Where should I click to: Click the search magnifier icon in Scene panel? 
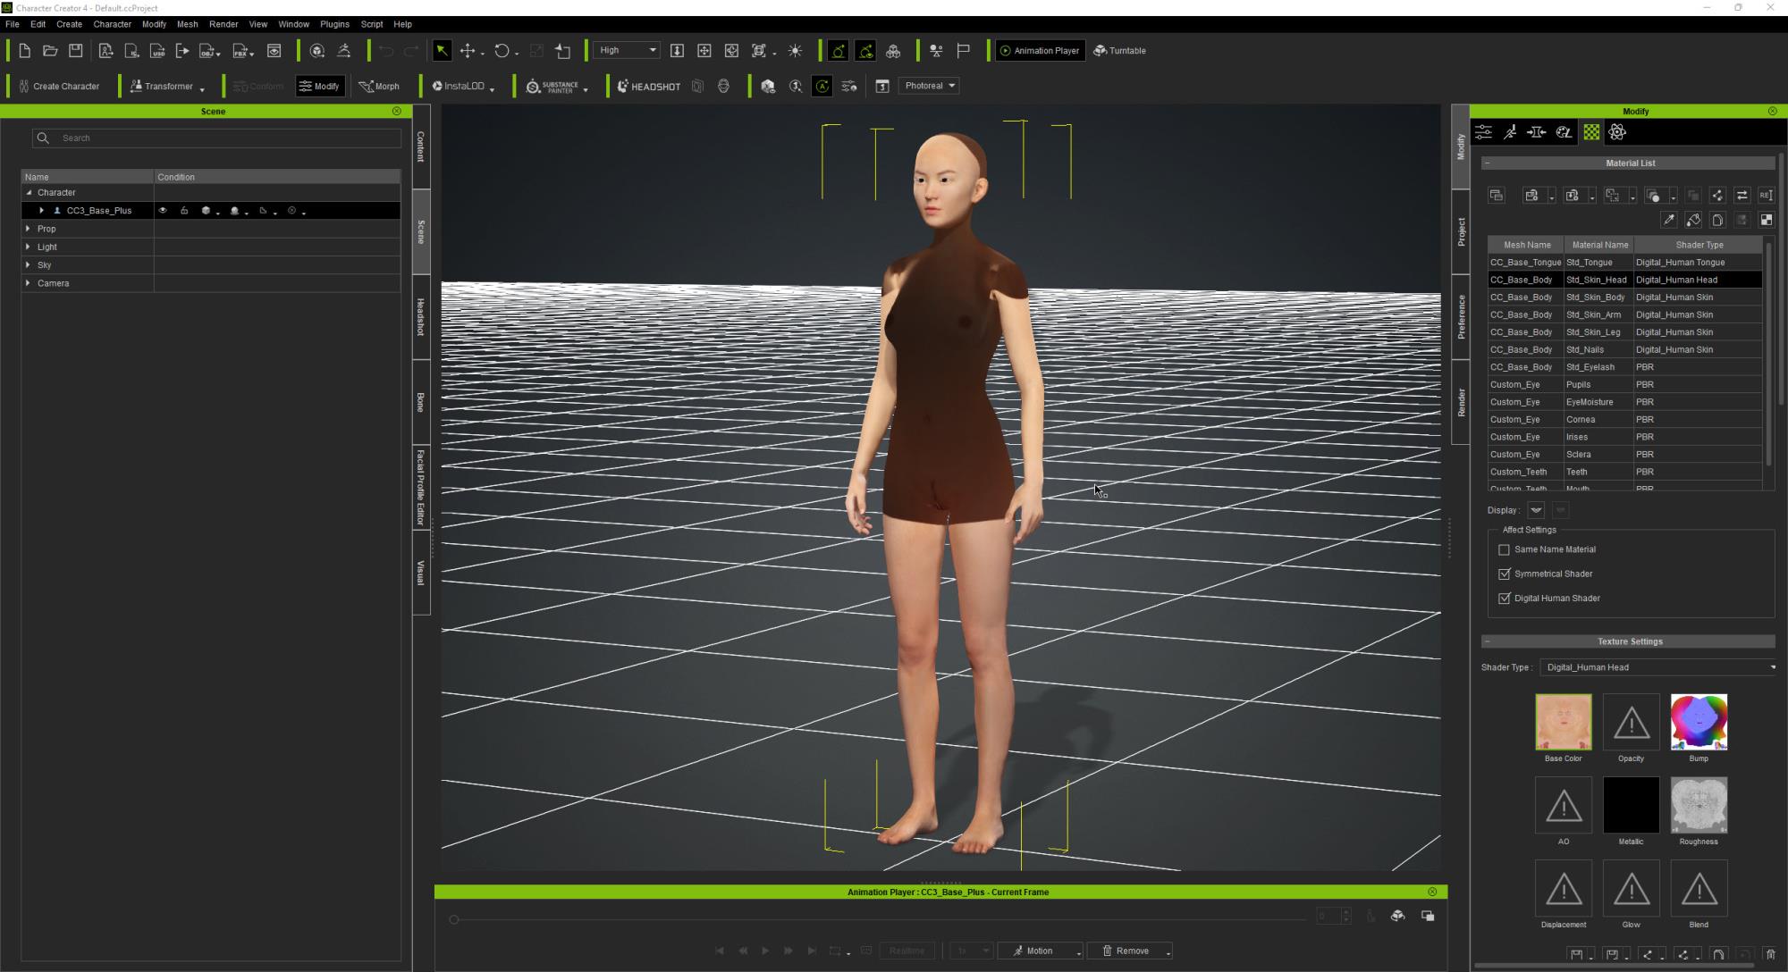[x=43, y=138]
